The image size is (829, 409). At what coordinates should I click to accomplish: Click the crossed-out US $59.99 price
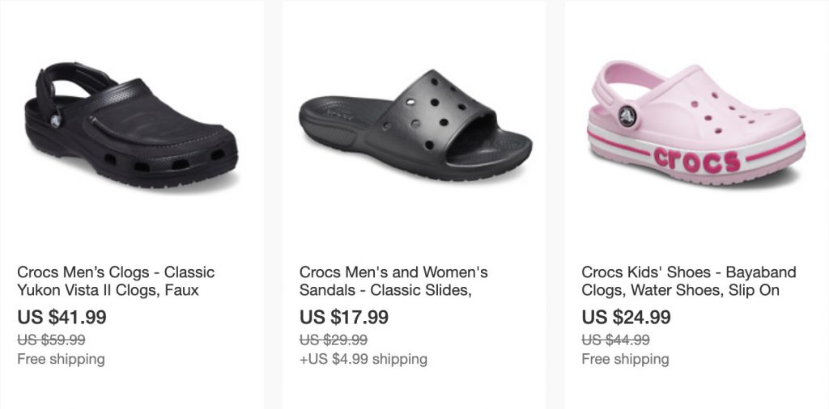(x=51, y=340)
